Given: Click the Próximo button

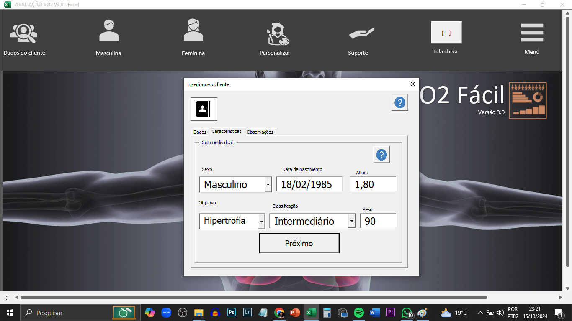Looking at the screenshot, I should pyautogui.click(x=299, y=243).
